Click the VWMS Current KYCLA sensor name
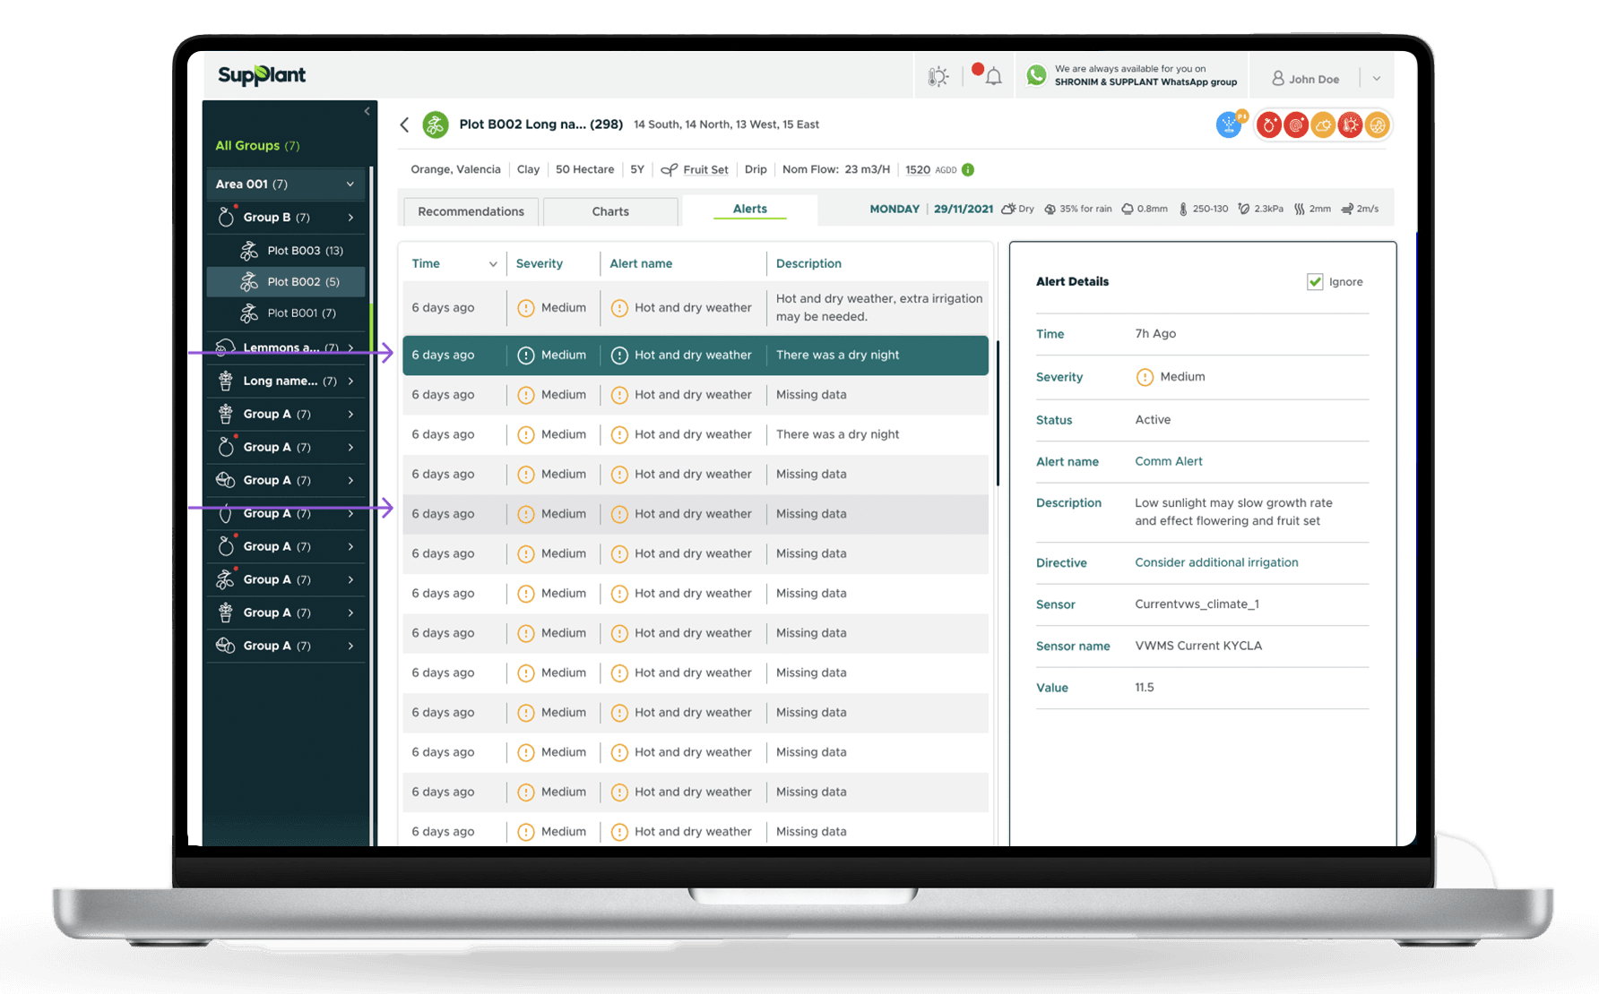 [1198, 646]
